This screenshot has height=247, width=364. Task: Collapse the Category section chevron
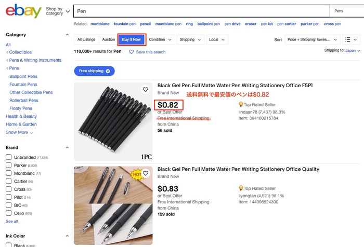(68, 35)
